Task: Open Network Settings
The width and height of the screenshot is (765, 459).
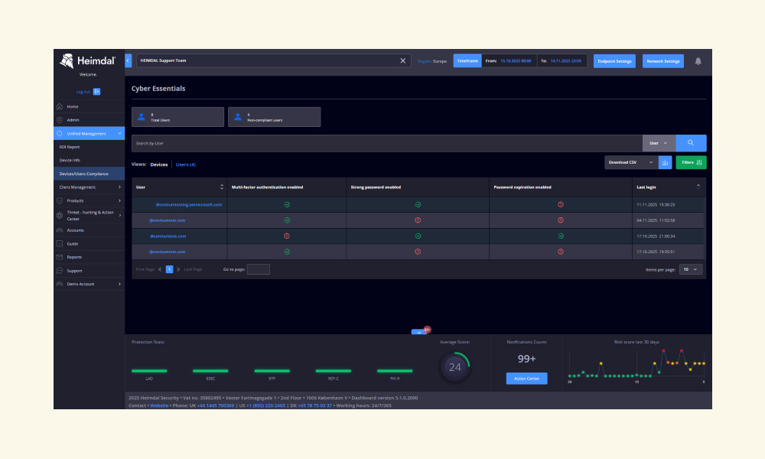Action: point(663,61)
